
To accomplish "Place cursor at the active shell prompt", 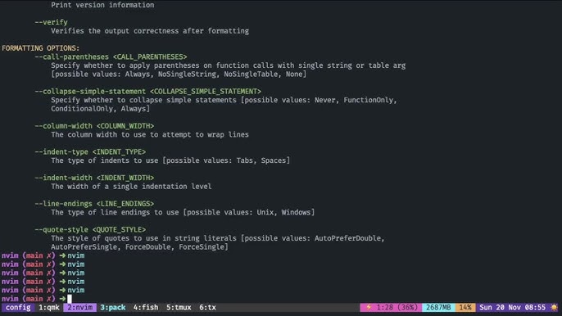I will tap(70, 299).
